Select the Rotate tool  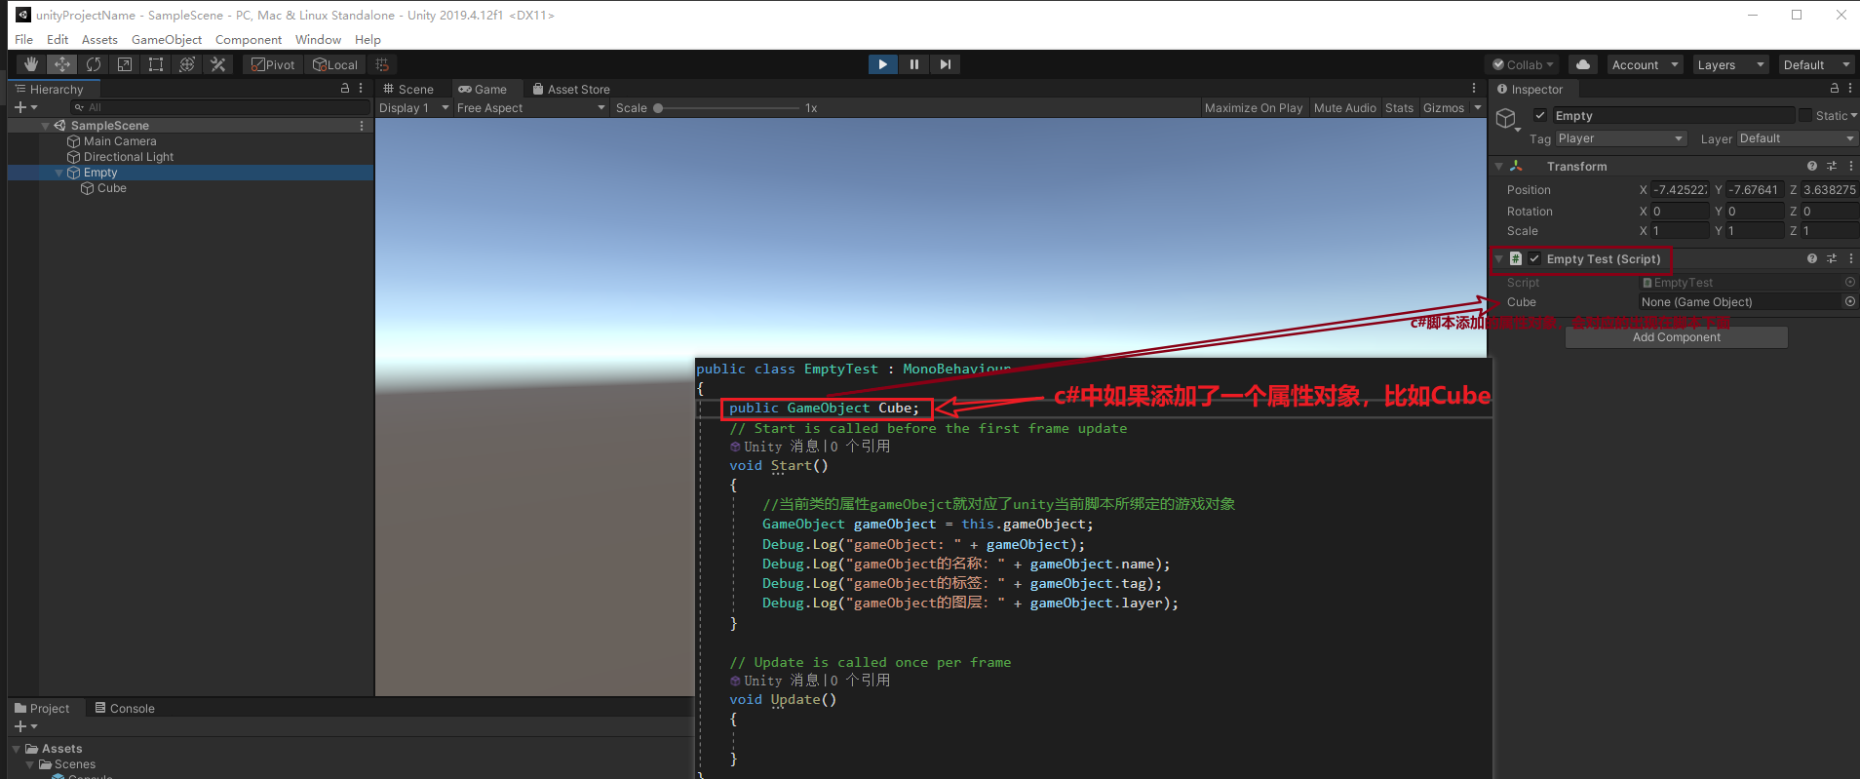[x=94, y=64]
